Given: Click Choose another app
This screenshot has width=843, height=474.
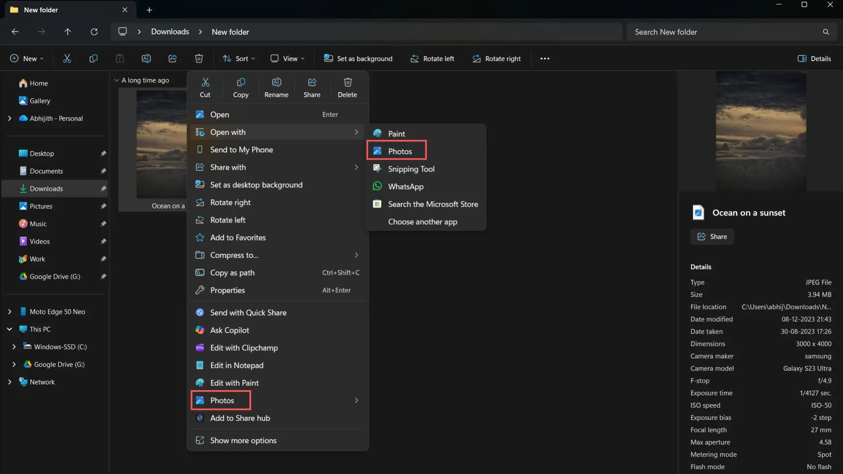Looking at the screenshot, I should [x=422, y=222].
